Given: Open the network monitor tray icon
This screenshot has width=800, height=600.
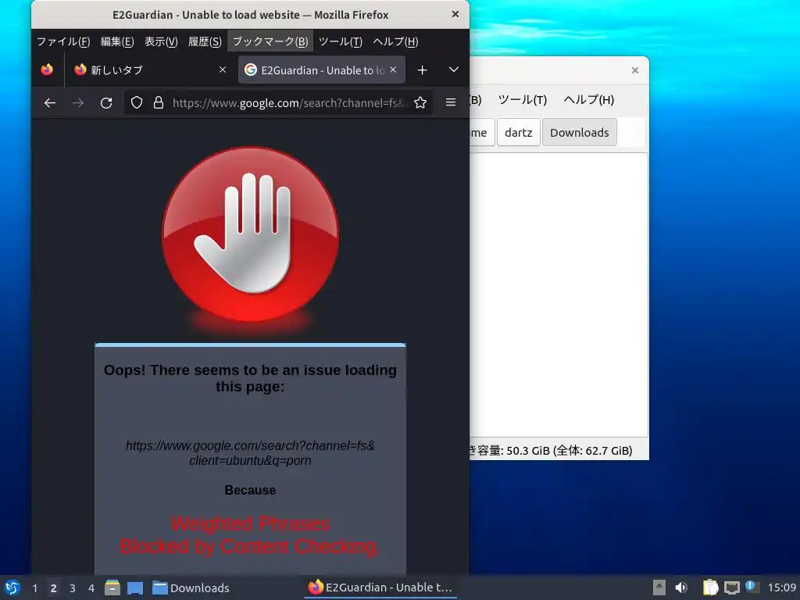Looking at the screenshot, I should [x=732, y=587].
